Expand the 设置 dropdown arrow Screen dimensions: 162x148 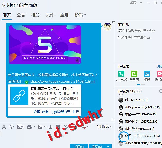[x=85, y=15]
